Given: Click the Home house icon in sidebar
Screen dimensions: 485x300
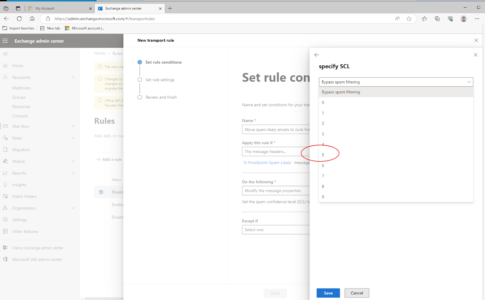Looking at the screenshot, I should tap(5, 66).
